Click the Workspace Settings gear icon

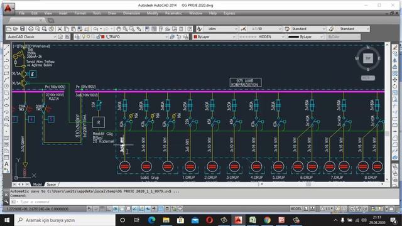[x=60, y=37]
